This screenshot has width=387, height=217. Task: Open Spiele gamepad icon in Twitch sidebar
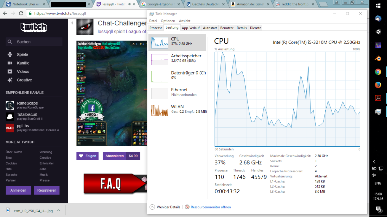[x=10, y=54]
